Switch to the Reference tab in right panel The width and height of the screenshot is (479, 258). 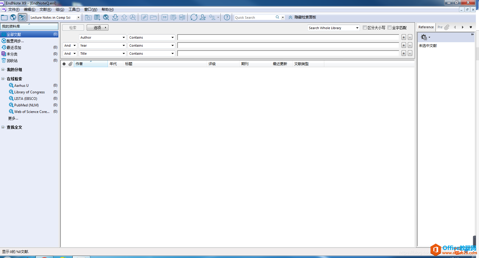(426, 27)
